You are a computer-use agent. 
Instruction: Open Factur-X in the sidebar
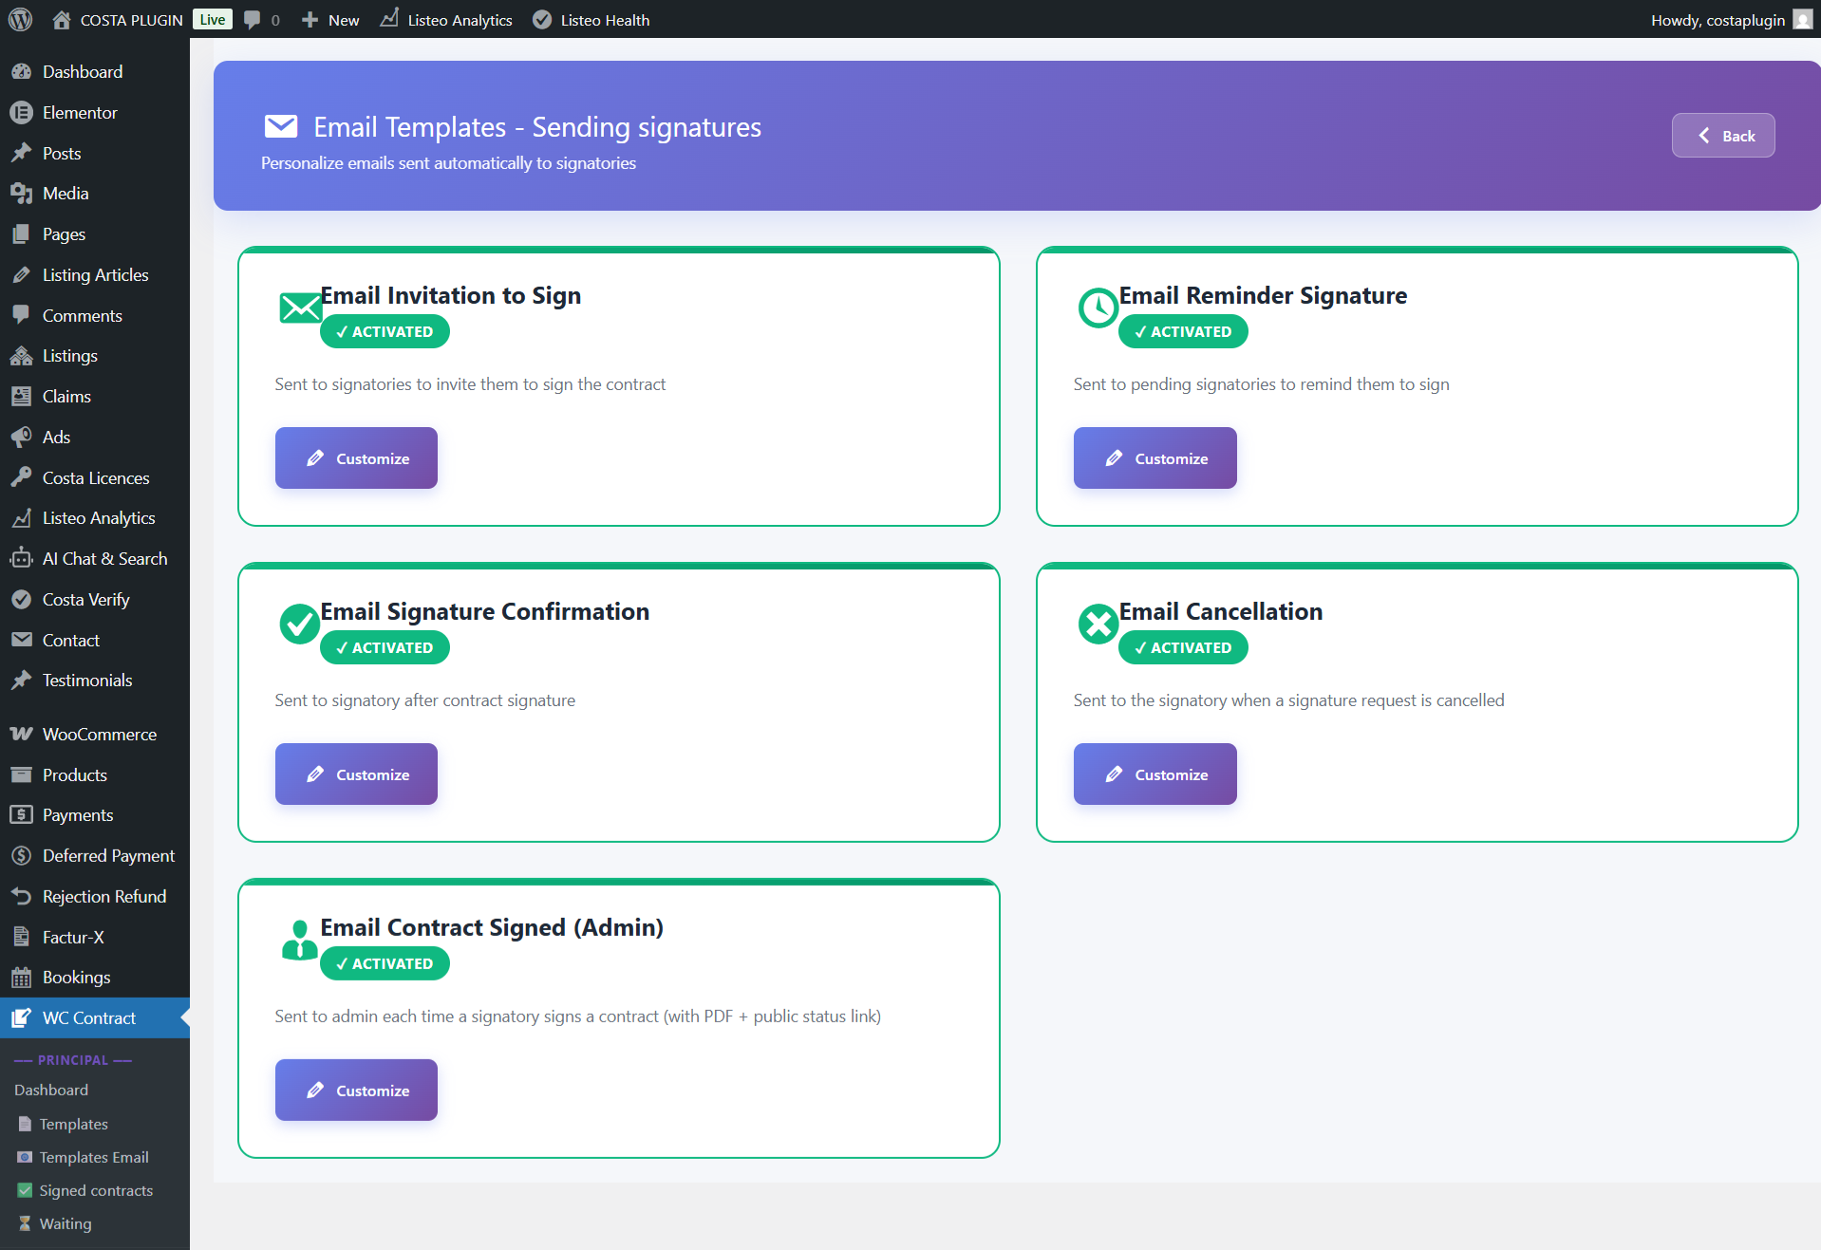[x=95, y=938]
